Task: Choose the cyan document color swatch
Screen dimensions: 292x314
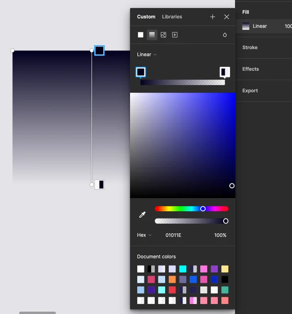Action: [183, 269]
